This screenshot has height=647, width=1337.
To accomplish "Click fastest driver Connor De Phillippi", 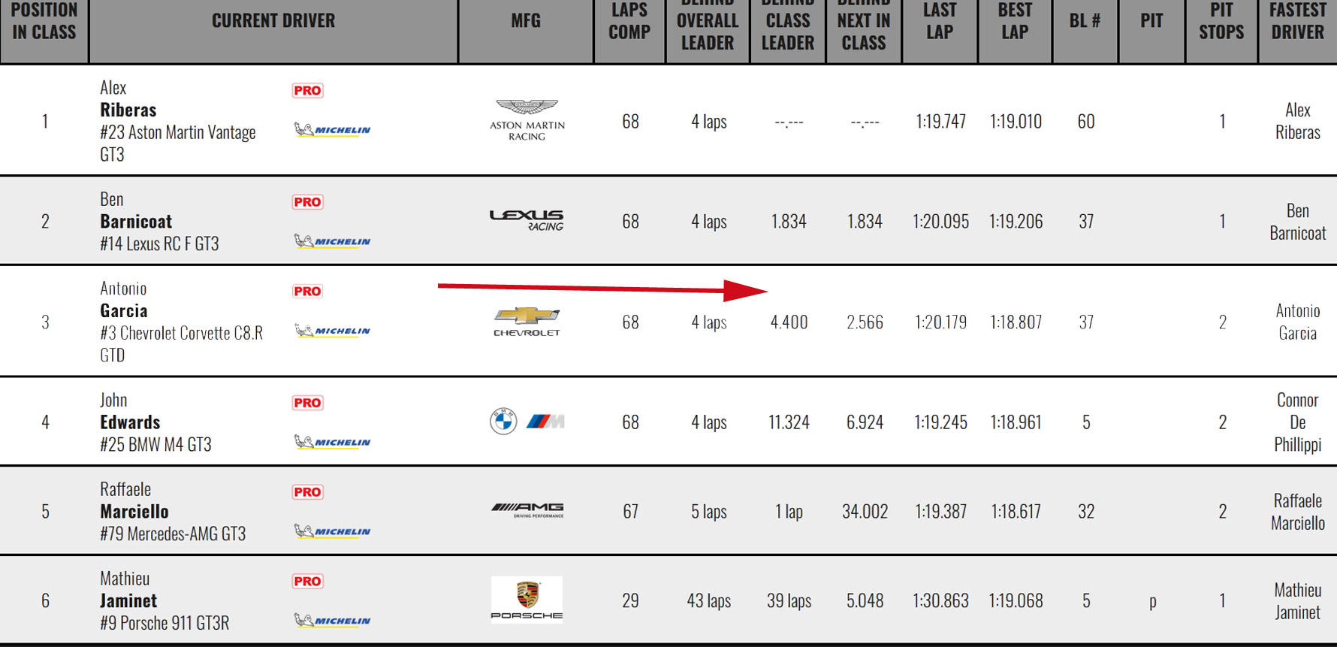I will pyautogui.click(x=1297, y=422).
